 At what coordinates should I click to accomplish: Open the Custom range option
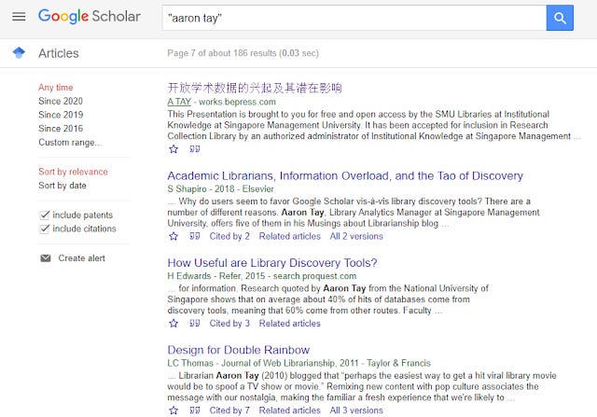pos(70,143)
